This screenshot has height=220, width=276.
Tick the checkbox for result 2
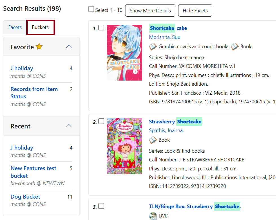point(101,121)
